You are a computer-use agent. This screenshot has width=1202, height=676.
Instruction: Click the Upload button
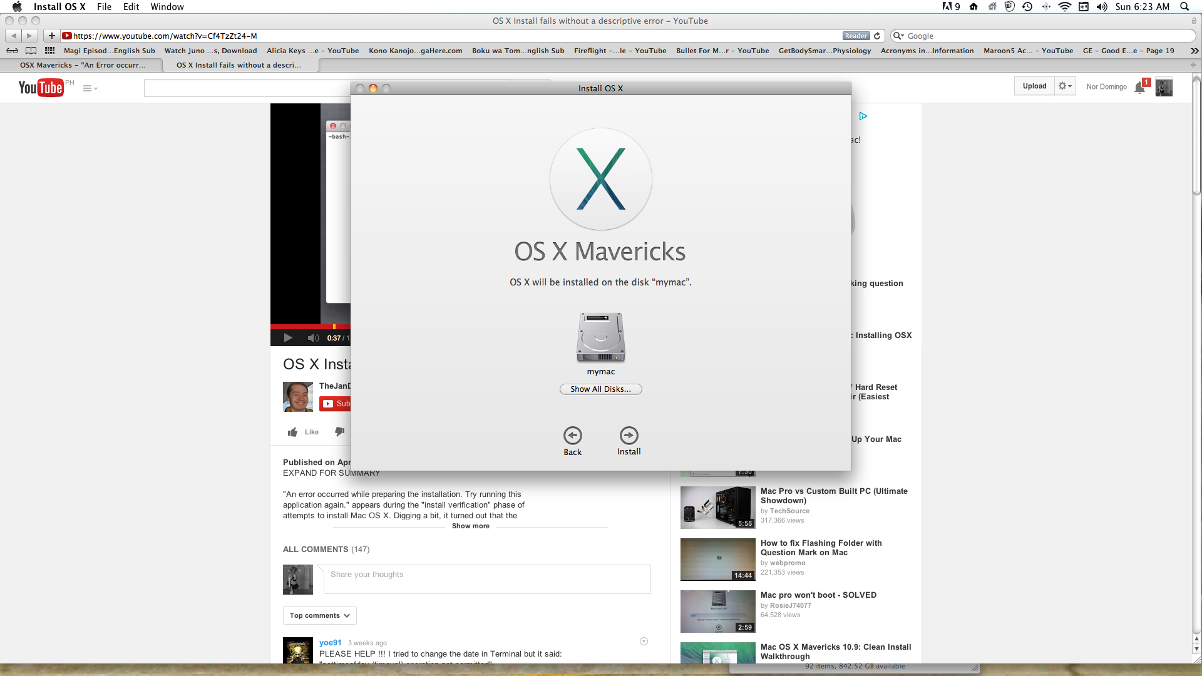[1034, 86]
